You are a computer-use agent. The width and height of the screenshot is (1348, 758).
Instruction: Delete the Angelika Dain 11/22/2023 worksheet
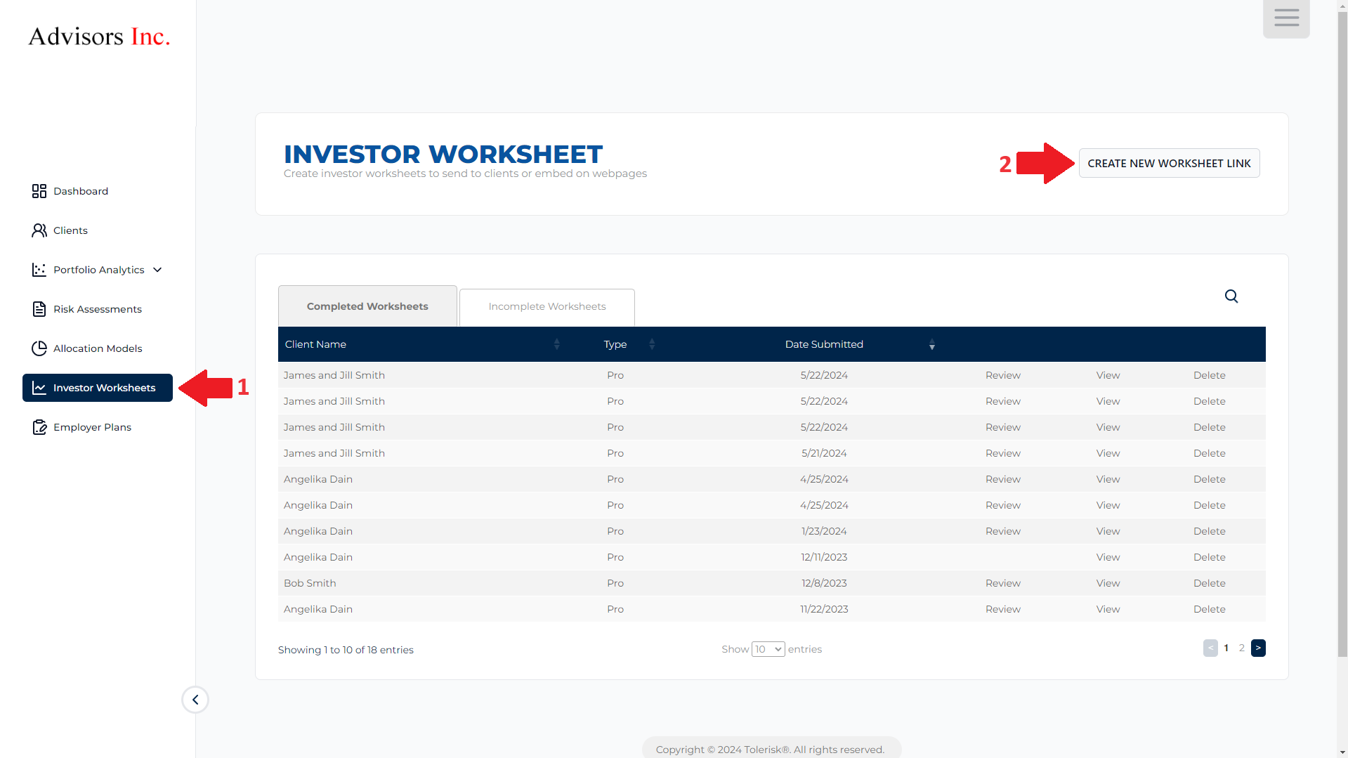[1209, 609]
